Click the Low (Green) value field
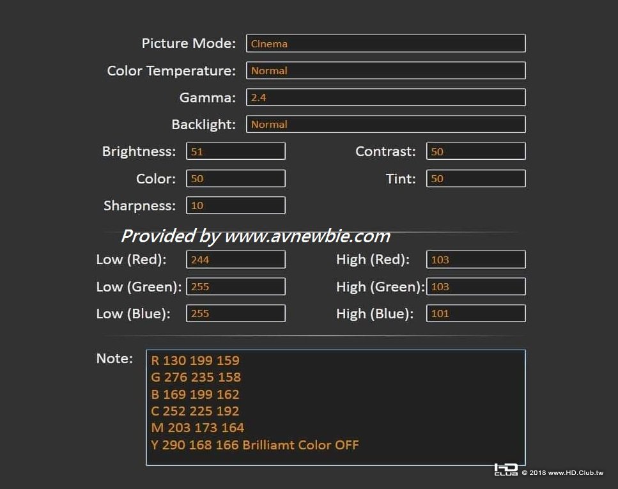 [x=236, y=287]
